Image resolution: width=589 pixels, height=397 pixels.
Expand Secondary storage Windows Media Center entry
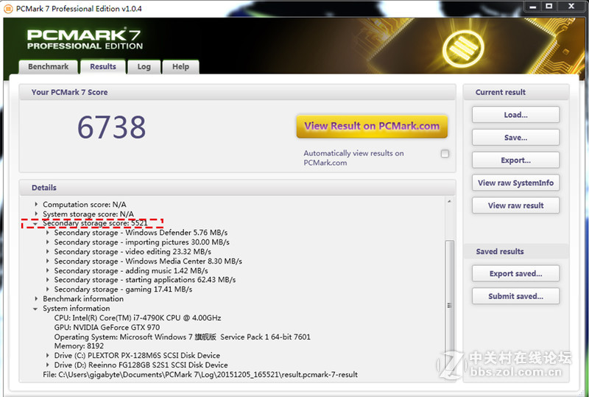point(47,261)
